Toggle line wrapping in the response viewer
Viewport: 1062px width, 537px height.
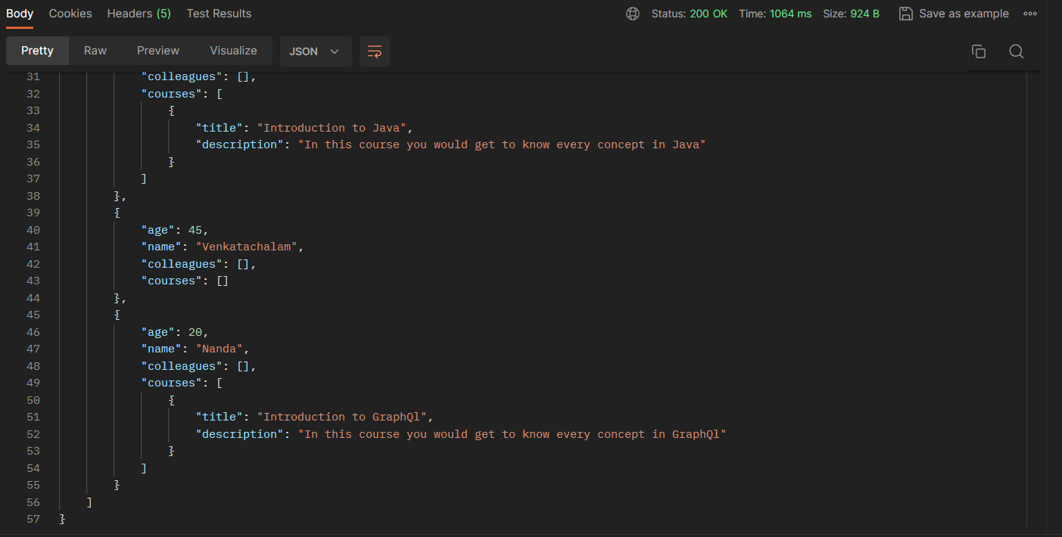375,51
